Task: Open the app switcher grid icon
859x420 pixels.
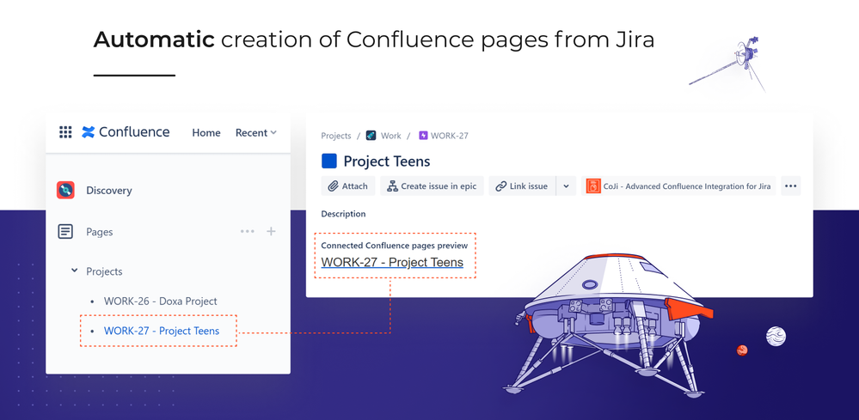Action: tap(65, 132)
